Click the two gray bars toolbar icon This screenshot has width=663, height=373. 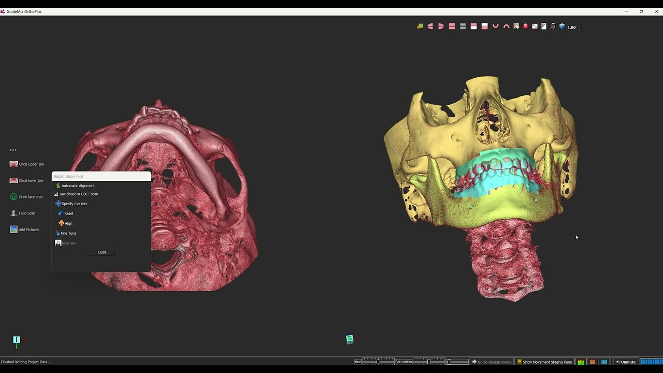pos(463,26)
